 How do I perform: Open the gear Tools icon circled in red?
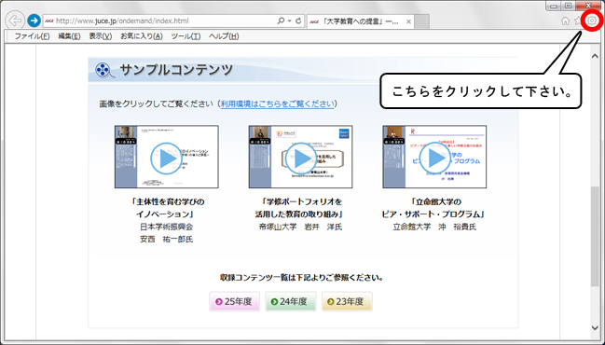pyautogui.click(x=592, y=21)
